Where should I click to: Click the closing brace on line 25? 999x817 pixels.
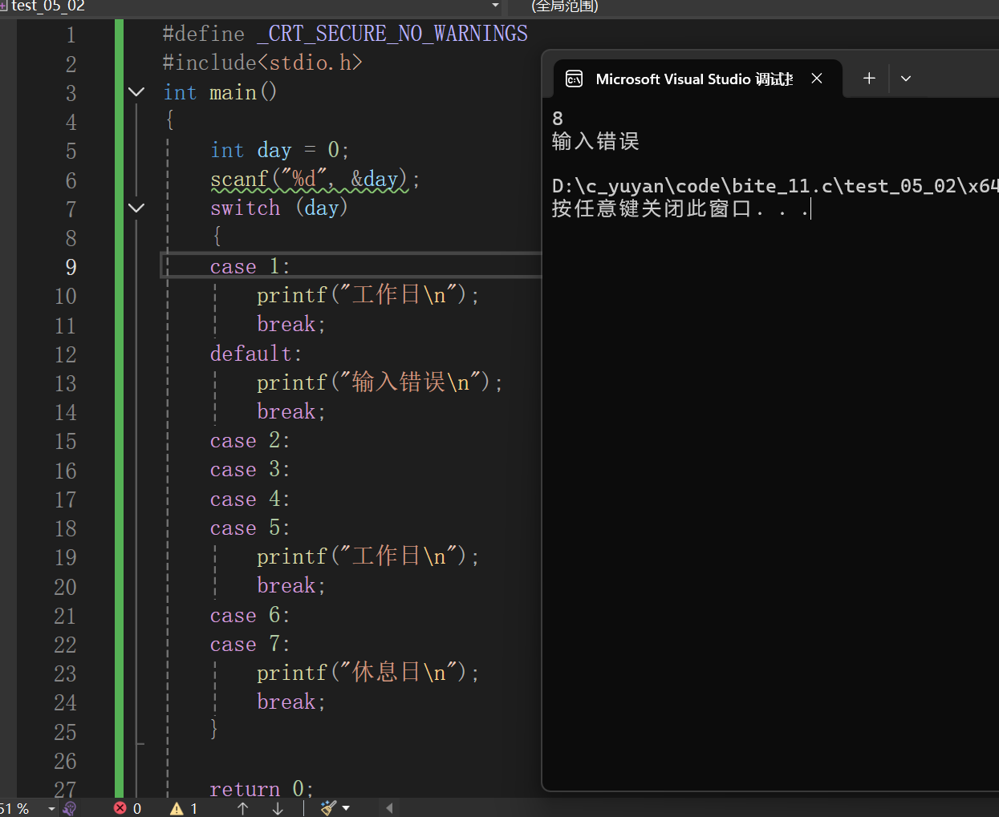[x=213, y=728]
